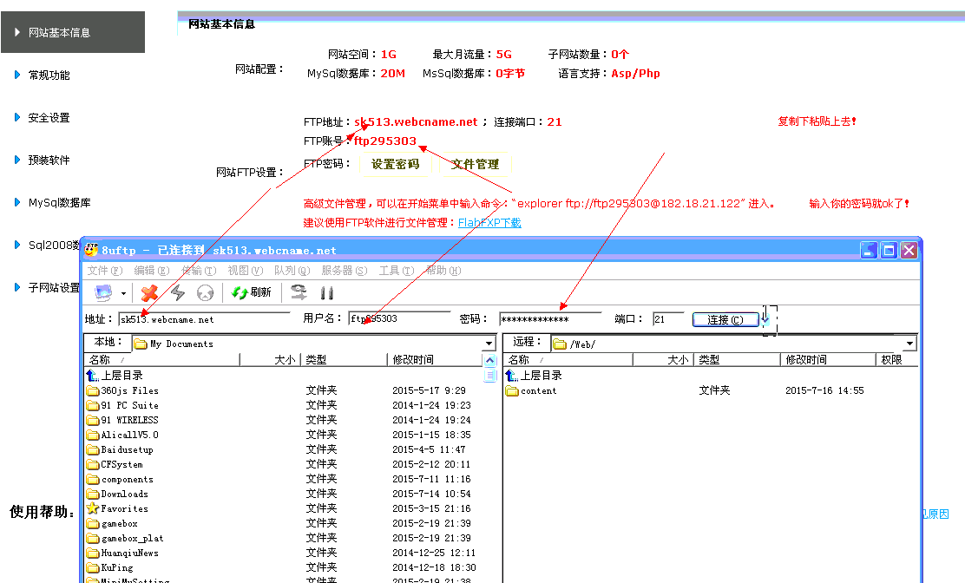Expand the local path My Documents dropdown
This screenshot has width=965, height=583.
[x=489, y=344]
